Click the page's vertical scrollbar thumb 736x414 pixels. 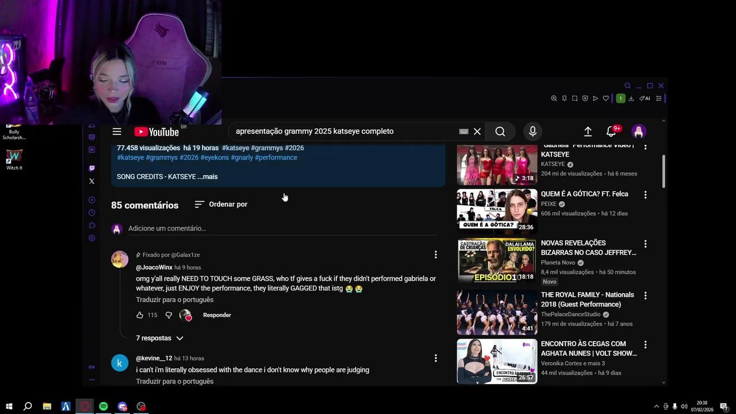point(664,171)
